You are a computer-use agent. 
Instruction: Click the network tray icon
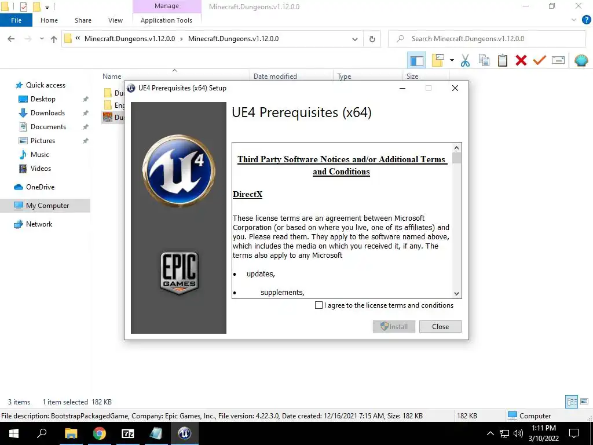click(504, 433)
